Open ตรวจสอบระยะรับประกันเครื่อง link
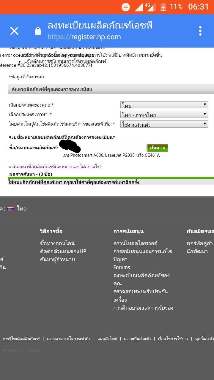Screen dimensions: 214x380 click(141, 295)
